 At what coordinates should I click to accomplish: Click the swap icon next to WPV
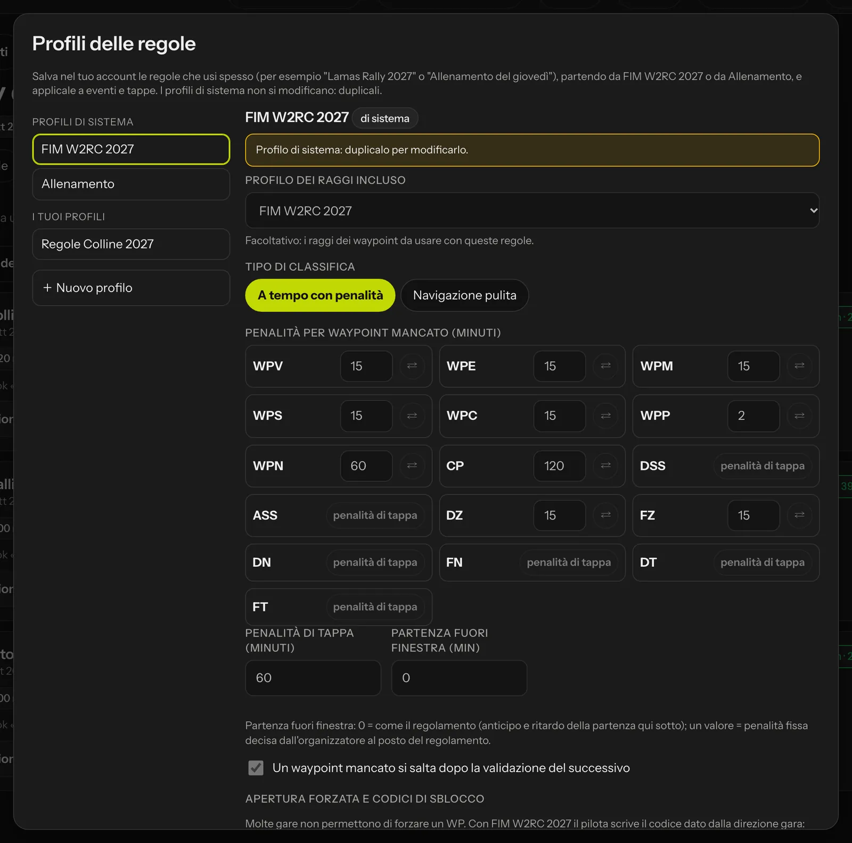(x=412, y=366)
